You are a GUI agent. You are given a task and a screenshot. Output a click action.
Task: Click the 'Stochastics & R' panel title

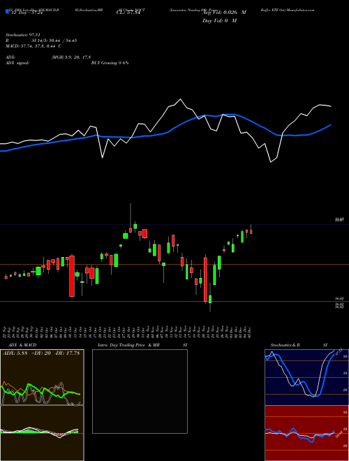click(285, 345)
